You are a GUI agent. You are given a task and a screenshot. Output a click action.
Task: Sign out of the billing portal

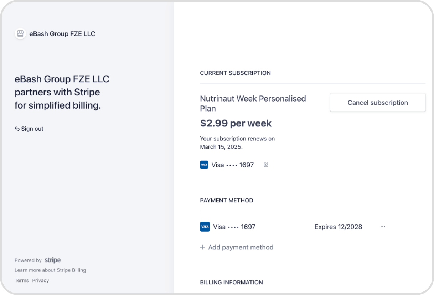click(29, 129)
